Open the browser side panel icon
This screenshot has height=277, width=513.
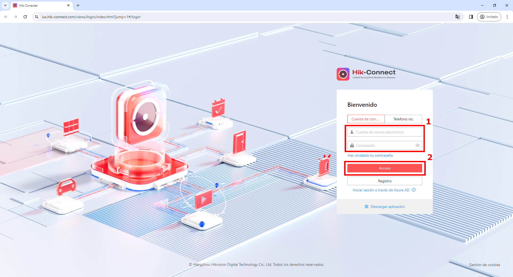[471, 17]
